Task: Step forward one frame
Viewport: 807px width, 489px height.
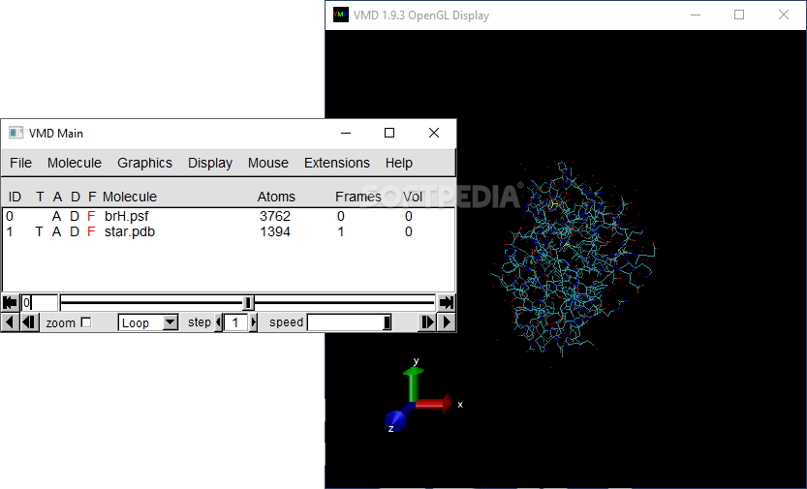Action: click(x=427, y=322)
